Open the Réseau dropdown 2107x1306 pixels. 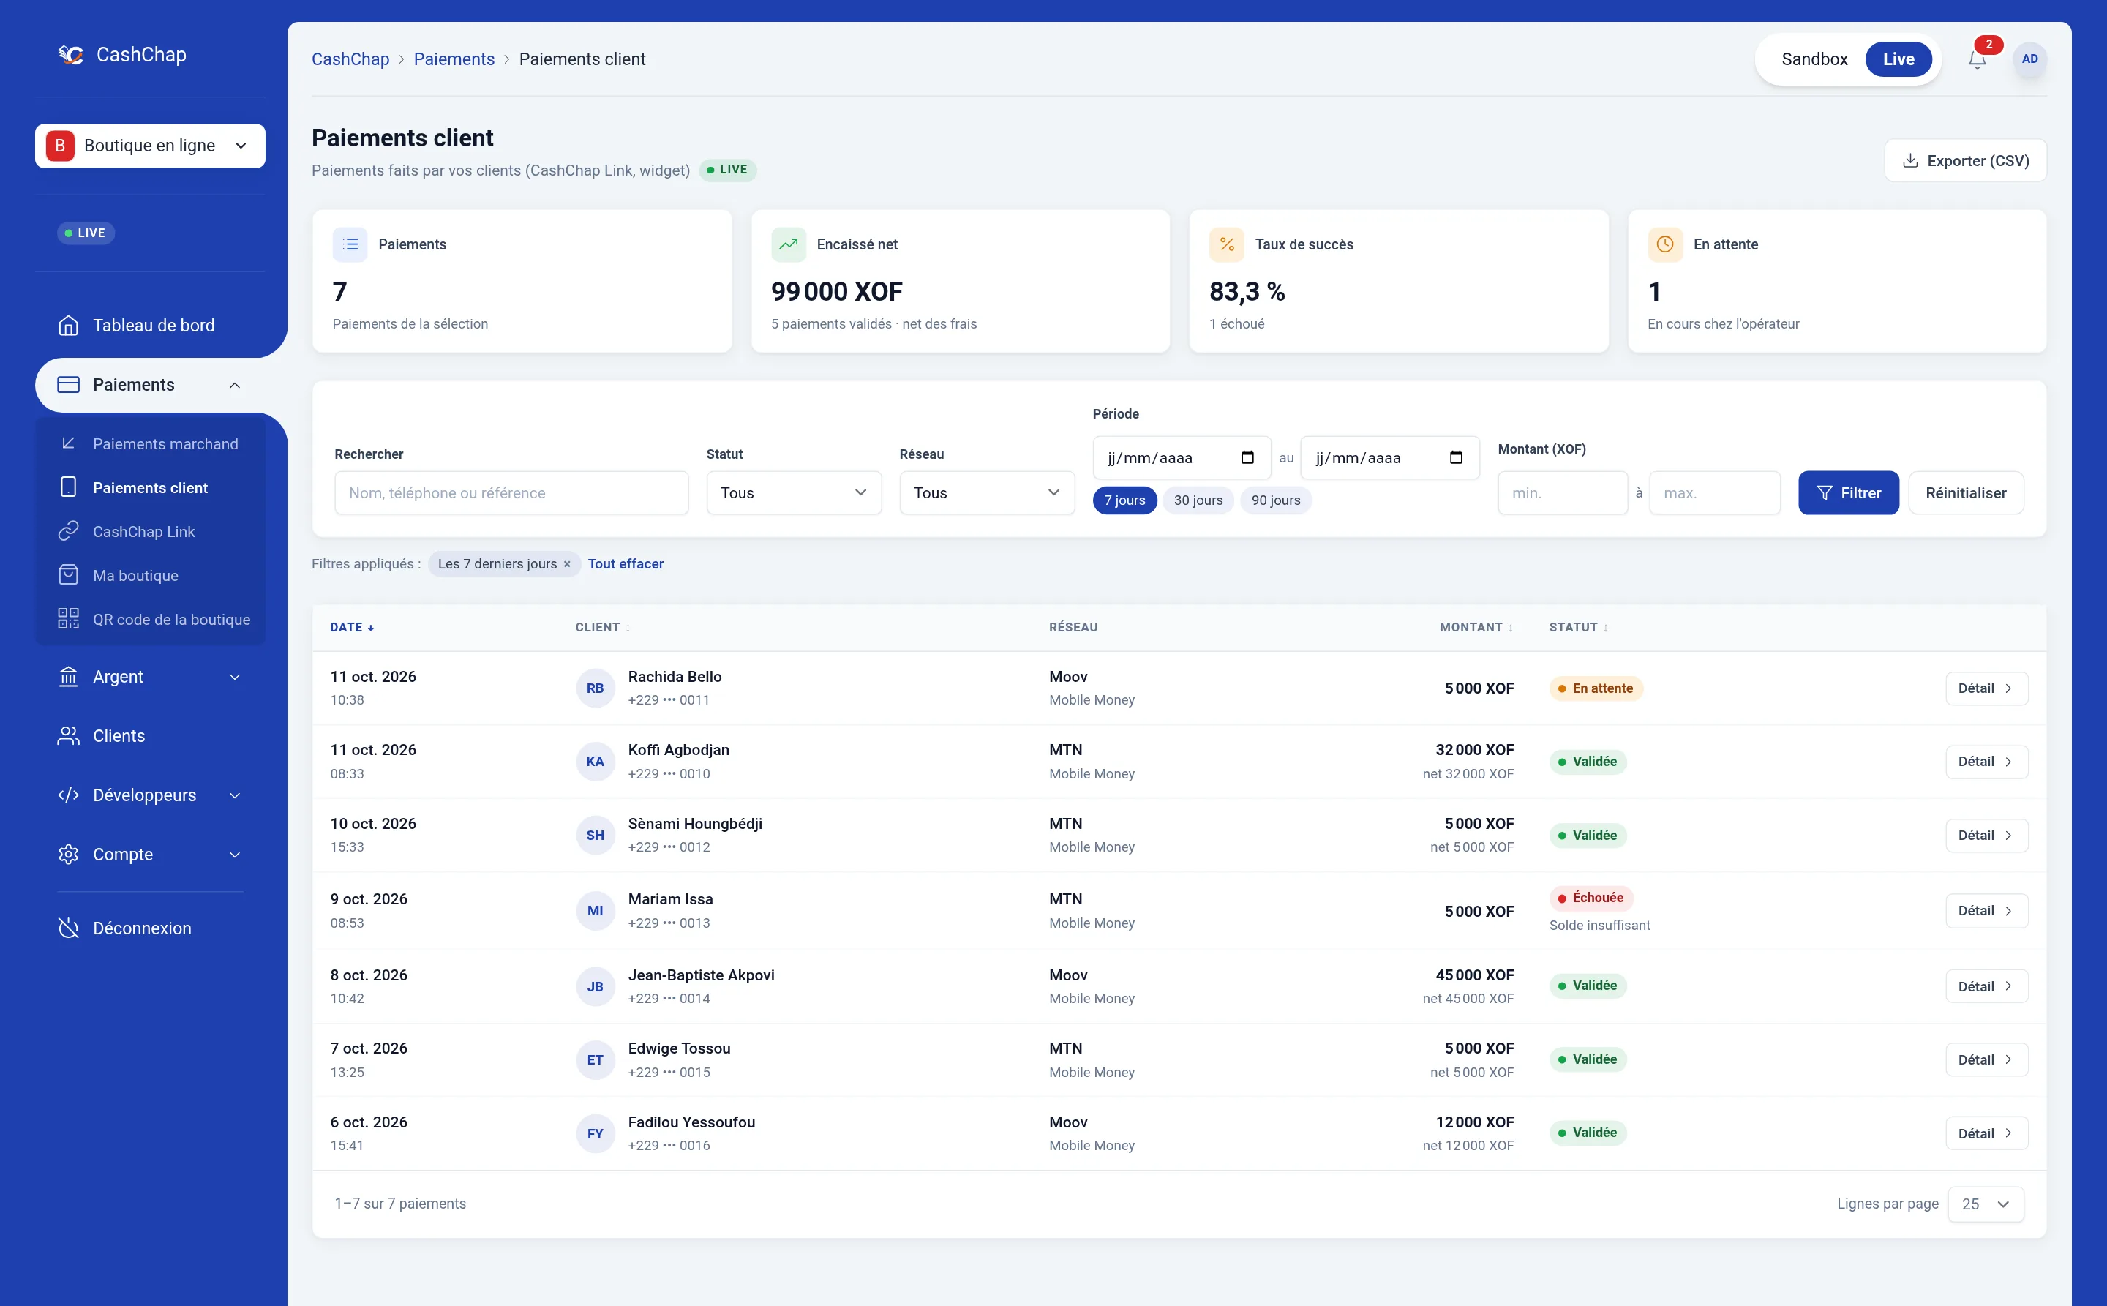987,492
